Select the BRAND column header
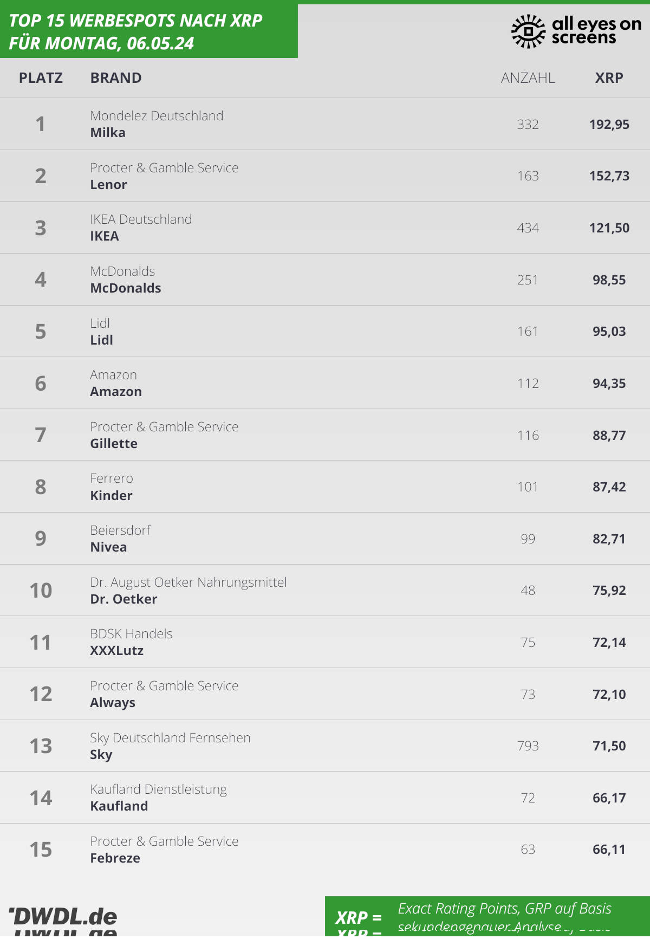The height and width of the screenshot is (939, 650). pyautogui.click(x=116, y=78)
